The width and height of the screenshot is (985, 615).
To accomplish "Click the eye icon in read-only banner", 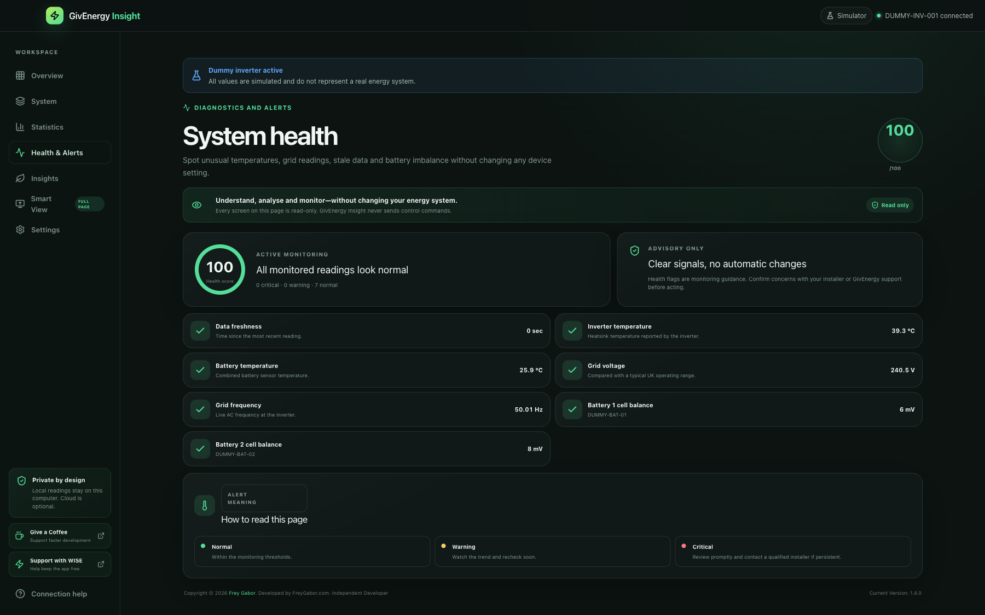I will [197, 205].
